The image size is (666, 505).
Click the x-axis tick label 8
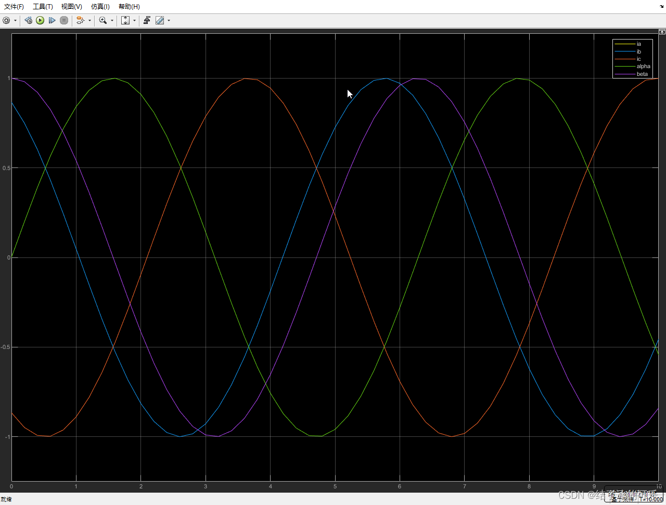(529, 486)
